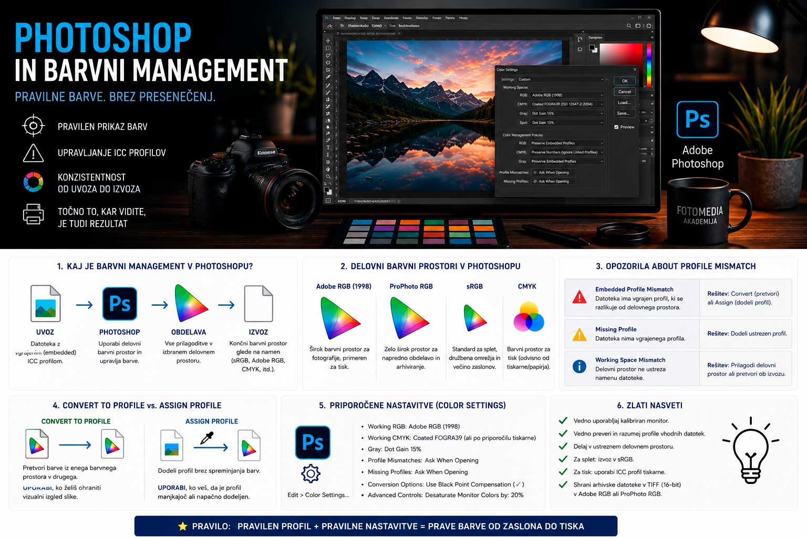Click the star icon in the PRAVILO banner

tap(182, 526)
